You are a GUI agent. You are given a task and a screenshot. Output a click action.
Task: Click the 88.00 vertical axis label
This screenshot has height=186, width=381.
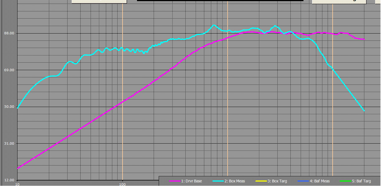click(x=10, y=33)
